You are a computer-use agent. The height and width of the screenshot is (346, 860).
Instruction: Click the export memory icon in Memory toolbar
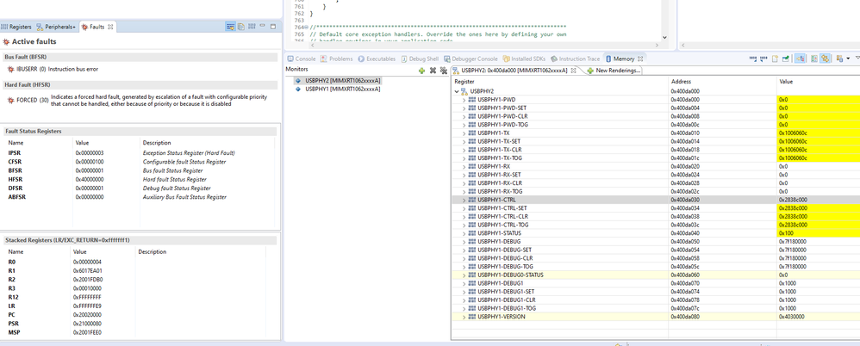coord(763,58)
